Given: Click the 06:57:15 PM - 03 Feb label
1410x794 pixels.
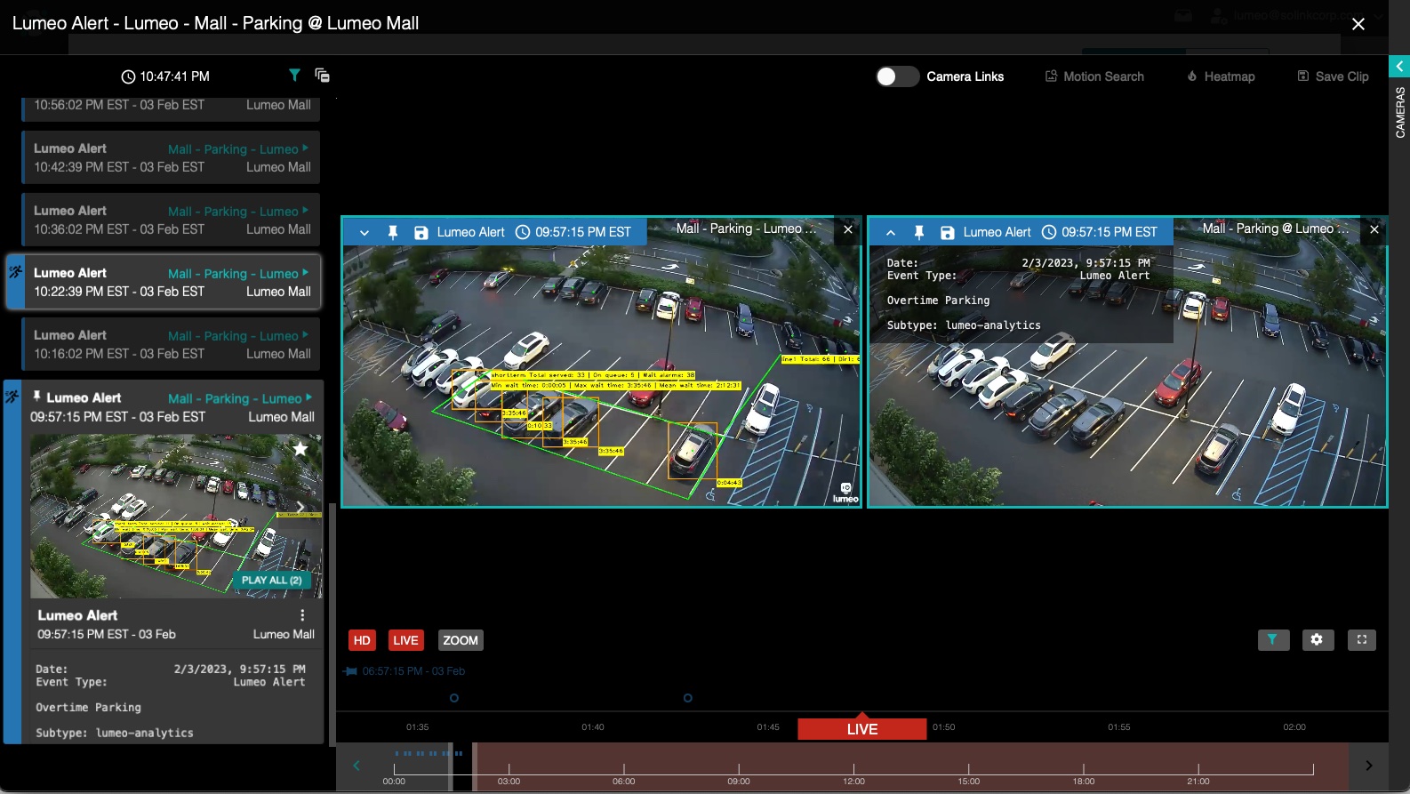Looking at the screenshot, I should pos(413,671).
